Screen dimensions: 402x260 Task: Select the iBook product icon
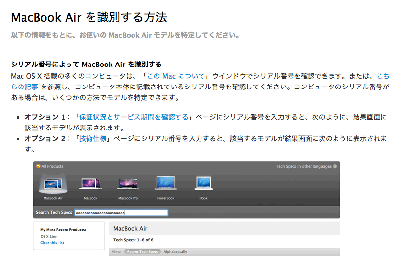click(x=203, y=183)
